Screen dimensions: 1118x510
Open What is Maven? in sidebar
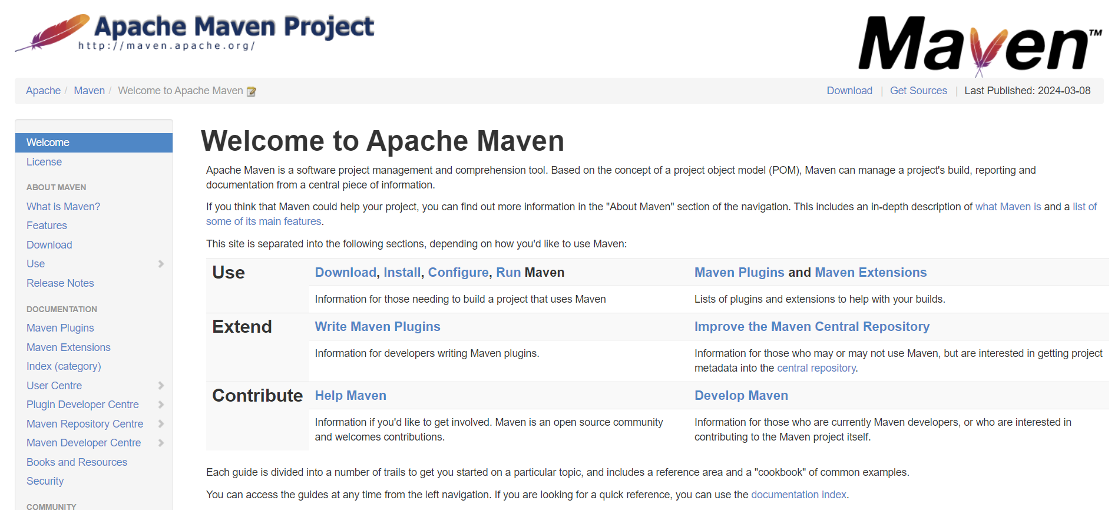coord(63,207)
